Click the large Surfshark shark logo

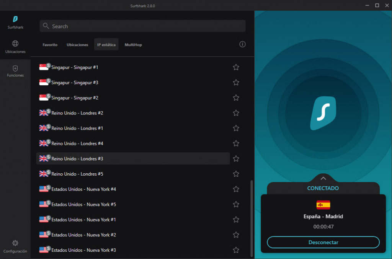[323, 113]
